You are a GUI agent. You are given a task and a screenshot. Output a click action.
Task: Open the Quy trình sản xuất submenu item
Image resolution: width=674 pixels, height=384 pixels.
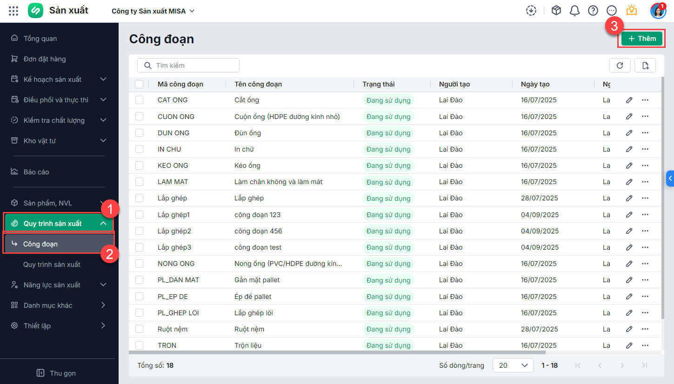point(52,265)
